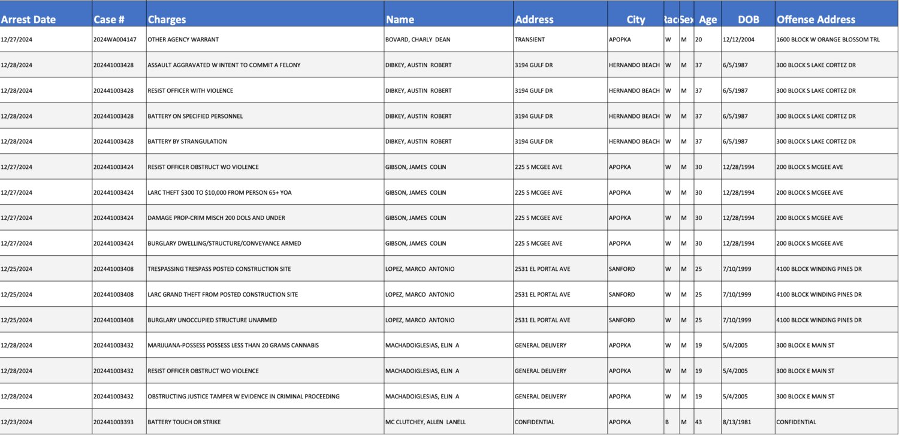Select BURGLARY DWELLING/STRUCTURE/CONVEYANCE ARMED cell
This screenshot has height=435, width=899.
265,243
